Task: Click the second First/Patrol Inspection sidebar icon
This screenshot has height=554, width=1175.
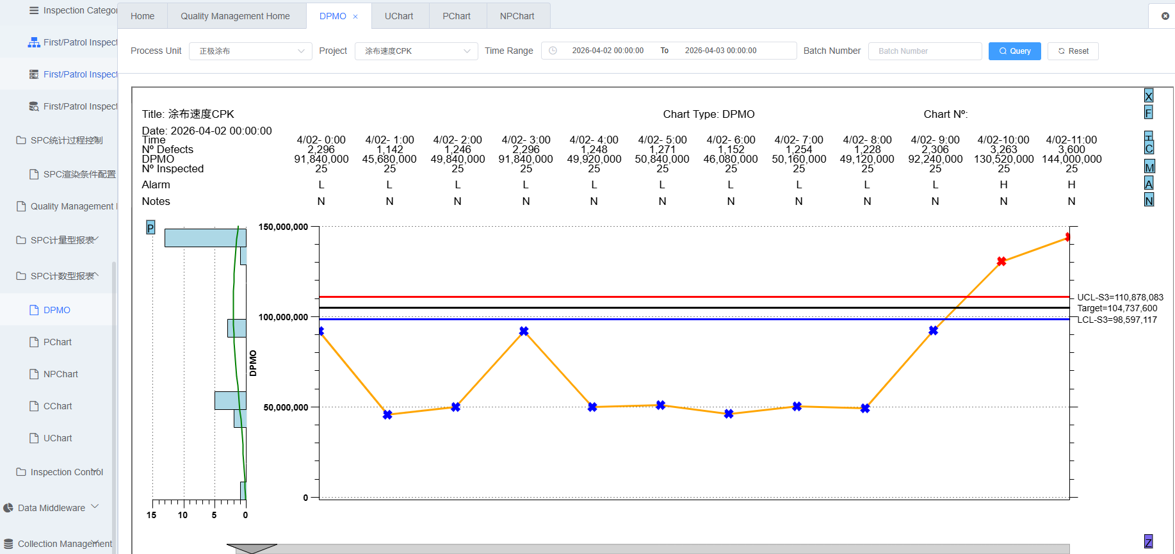Action: point(34,74)
